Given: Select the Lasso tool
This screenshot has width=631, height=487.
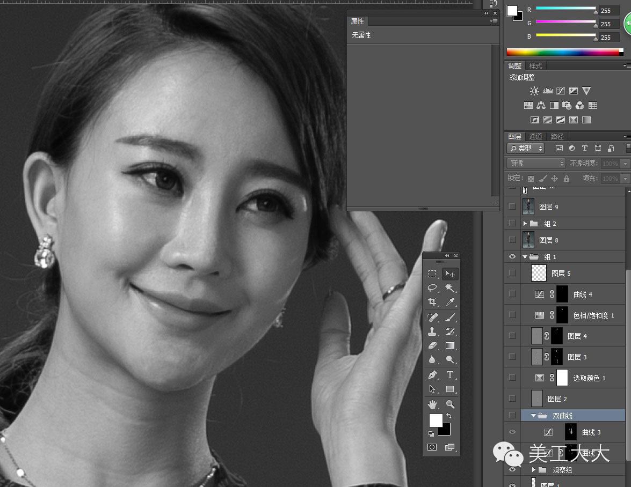Looking at the screenshot, I should point(433,287).
